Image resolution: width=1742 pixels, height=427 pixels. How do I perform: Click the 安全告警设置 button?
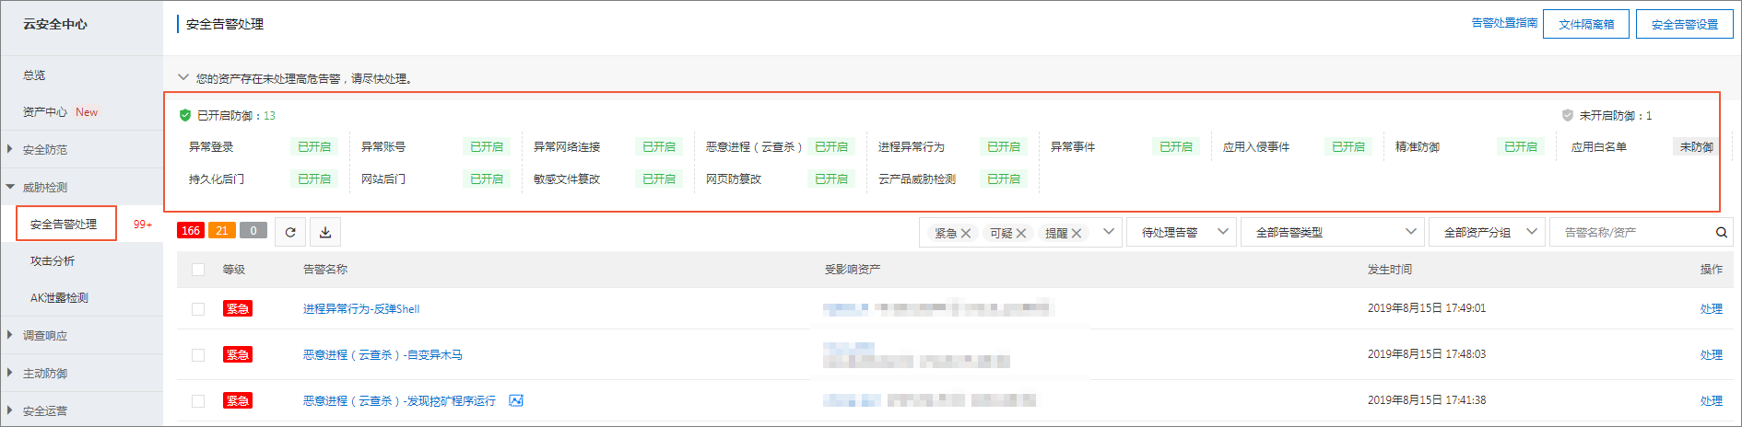coord(1685,24)
